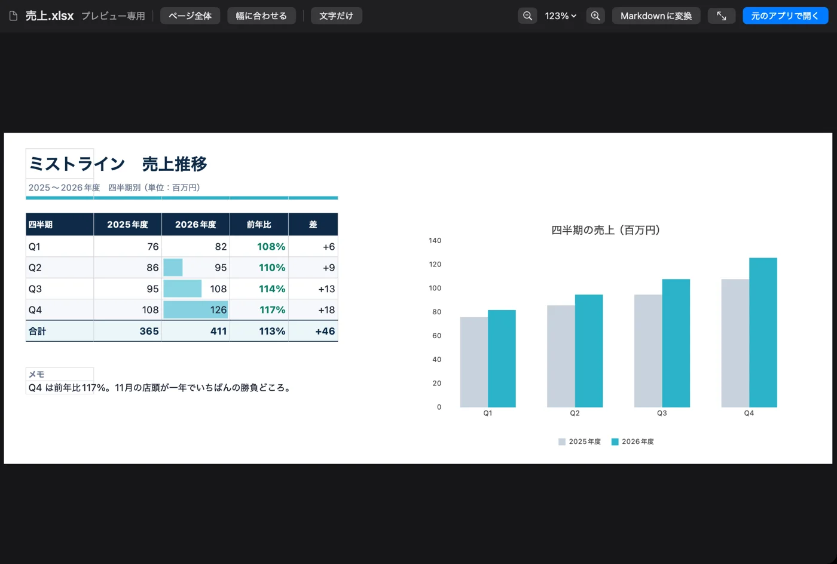The width and height of the screenshot is (837, 564).
Task: Click the 110% year-over-year cell
Action: coord(259,268)
